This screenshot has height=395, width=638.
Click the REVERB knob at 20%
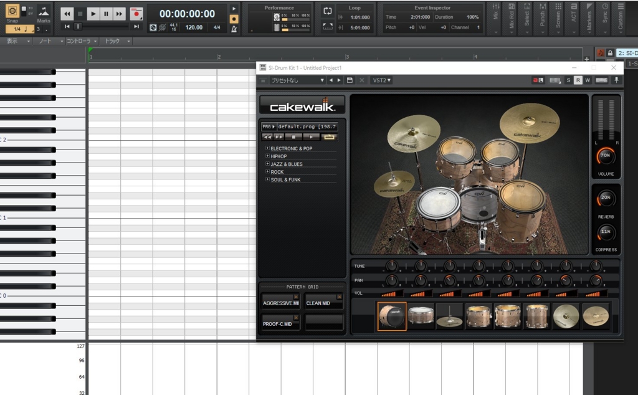click(x=606, y=199)
